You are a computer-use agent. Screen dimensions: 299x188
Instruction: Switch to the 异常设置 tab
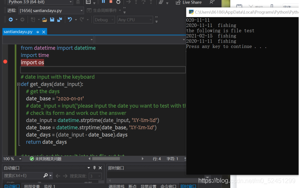[148, 186]
